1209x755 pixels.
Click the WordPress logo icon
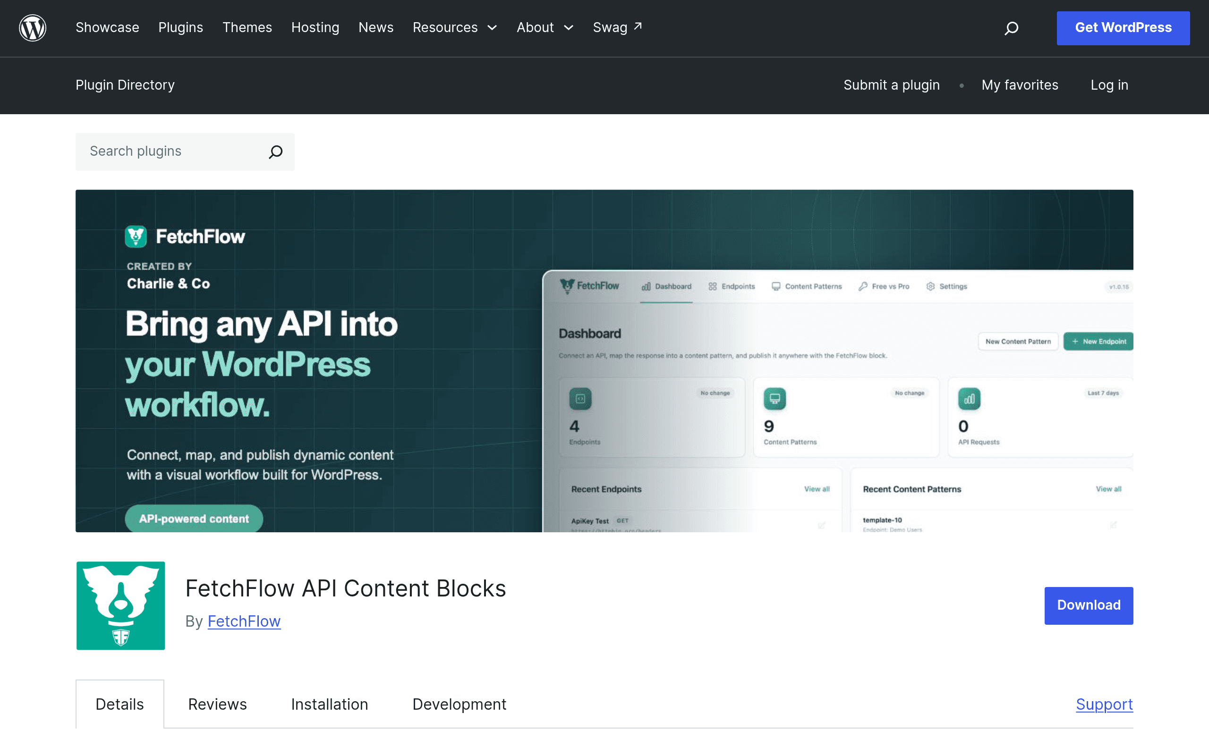point(33,28)
